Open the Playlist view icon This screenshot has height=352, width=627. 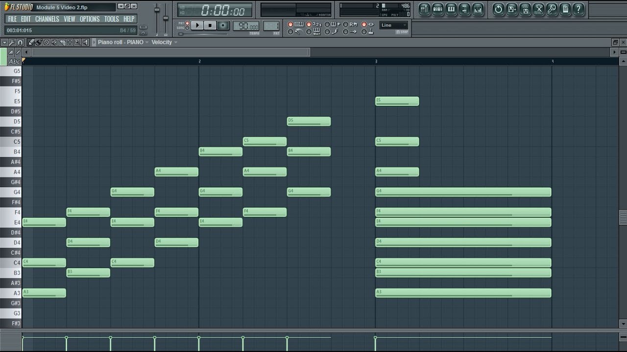[425, 9]
